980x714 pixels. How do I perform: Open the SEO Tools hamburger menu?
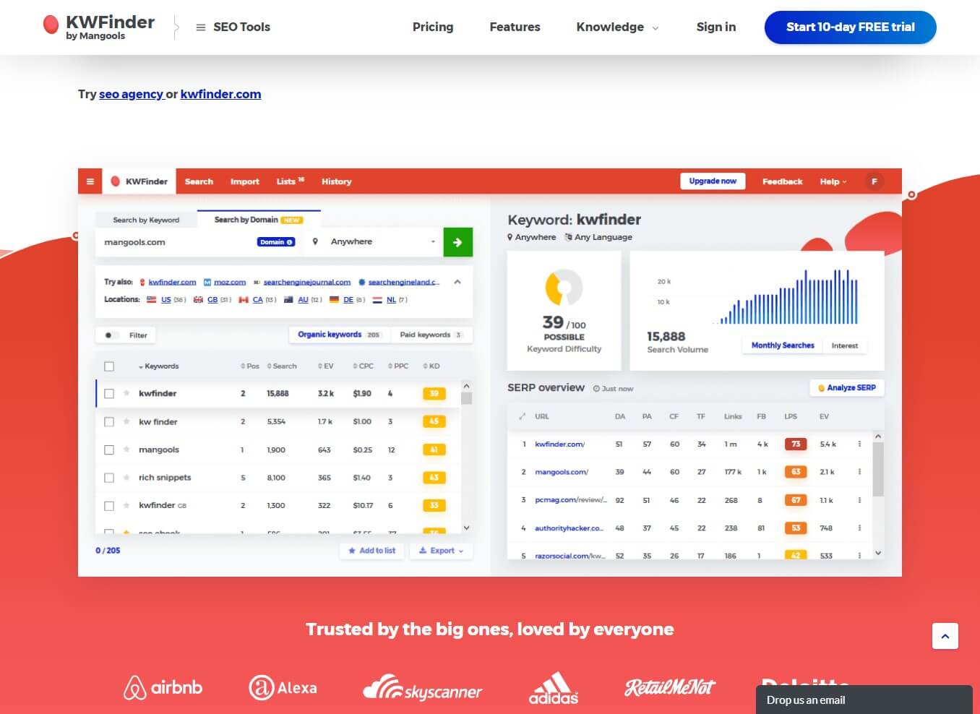[x=233, y=27]
